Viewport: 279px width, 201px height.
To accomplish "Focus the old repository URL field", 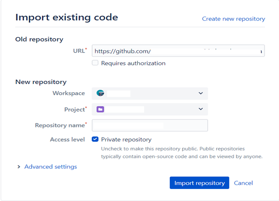I will coord(178,51).
